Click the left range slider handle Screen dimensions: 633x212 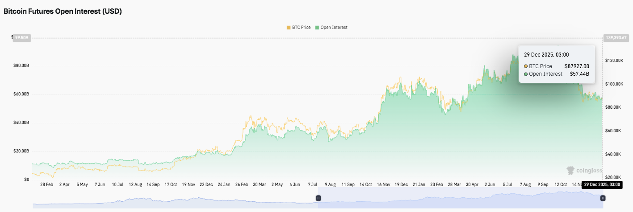pos(319,198)
